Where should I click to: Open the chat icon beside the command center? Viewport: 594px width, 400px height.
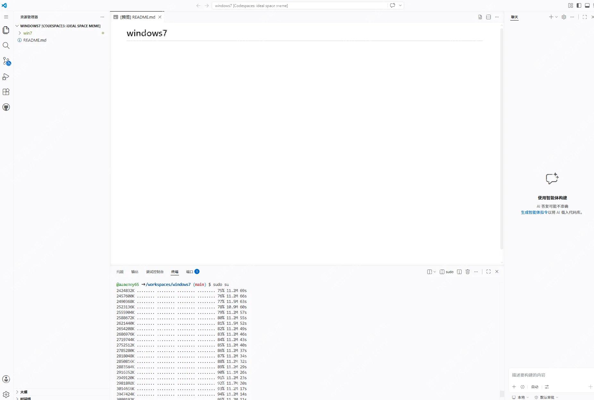point(393,5)
